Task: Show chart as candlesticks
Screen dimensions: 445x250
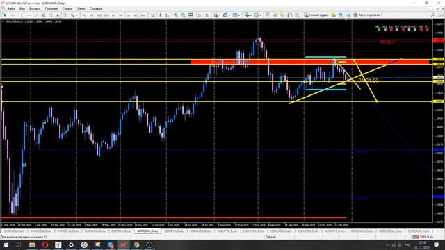Action: tap(160, 15)
